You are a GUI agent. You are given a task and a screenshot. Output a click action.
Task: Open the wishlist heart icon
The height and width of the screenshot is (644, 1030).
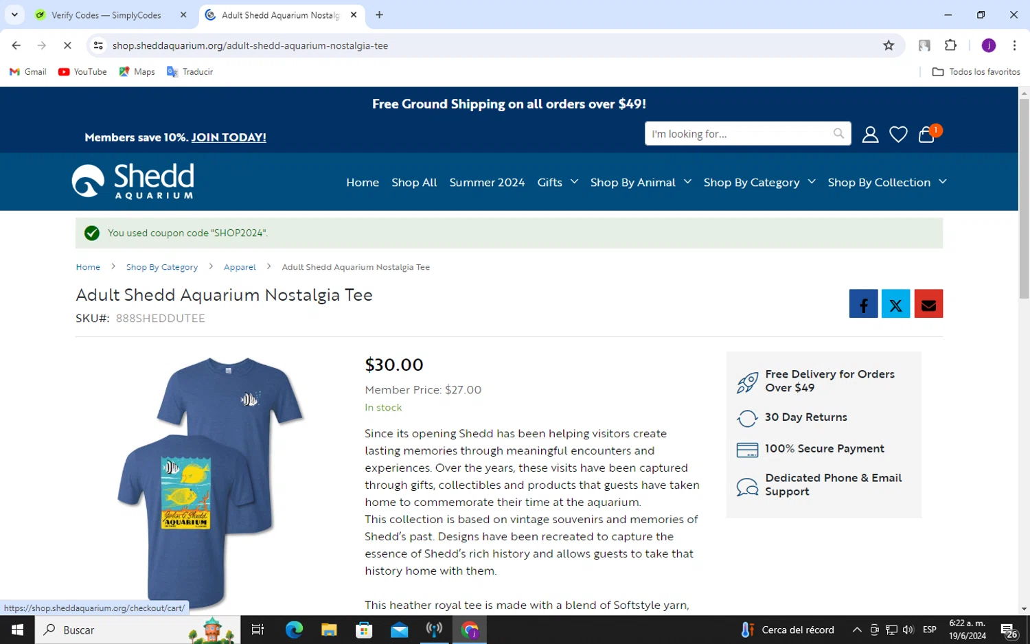(x=898, y=134)
